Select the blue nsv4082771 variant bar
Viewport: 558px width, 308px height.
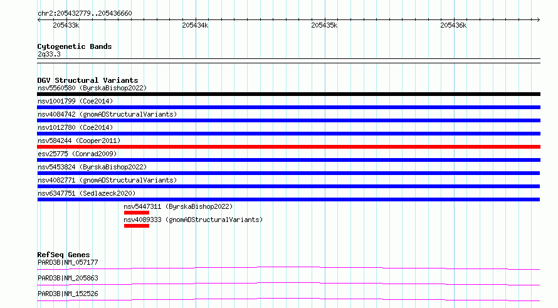(x=288, y=186)
